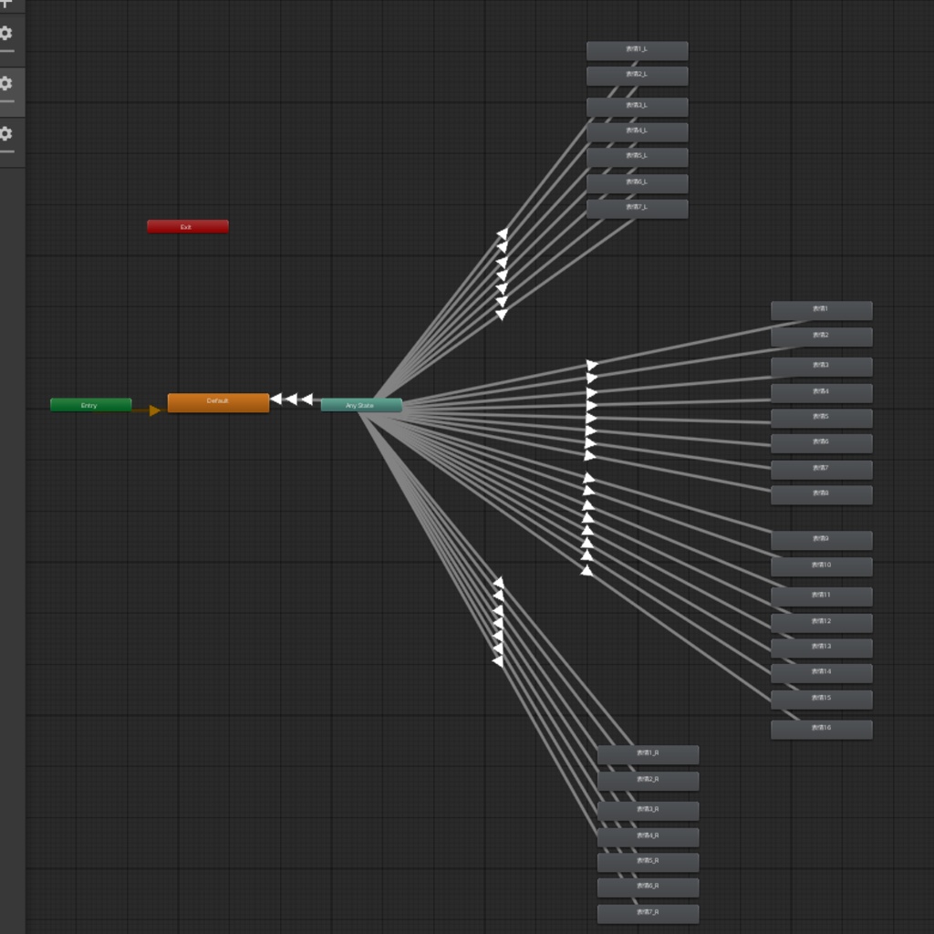Select the 表情6_L state node
The height and width of the screenshot is (934, 934).
point(637,183)
